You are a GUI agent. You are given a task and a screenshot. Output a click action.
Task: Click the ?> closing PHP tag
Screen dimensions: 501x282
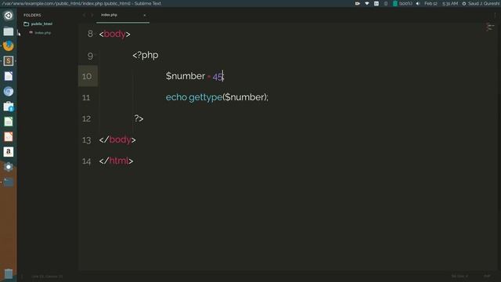coord(139,118)
